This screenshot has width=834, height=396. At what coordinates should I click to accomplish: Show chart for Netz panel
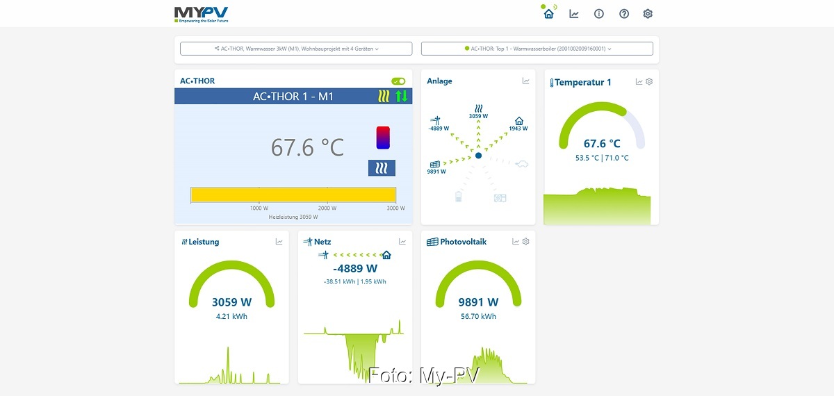point(402,242)
